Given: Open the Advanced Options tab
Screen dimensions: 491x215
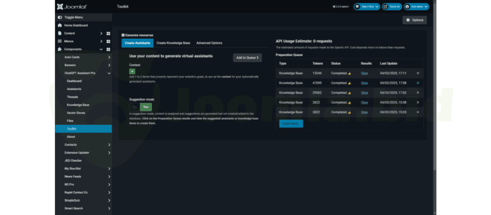Looking at the screenshot, I should pos(209,43).
